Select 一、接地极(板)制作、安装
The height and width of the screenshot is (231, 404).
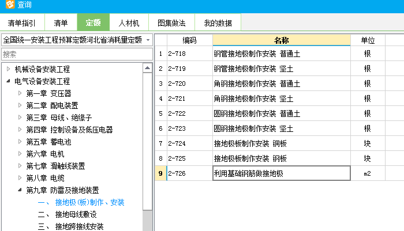[x=81, y=202]
